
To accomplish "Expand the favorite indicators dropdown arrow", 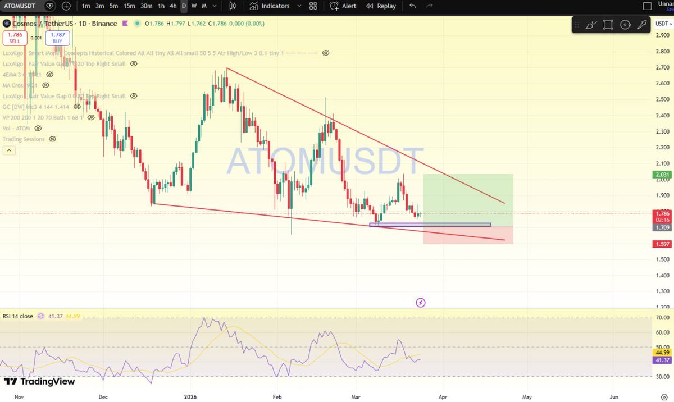I will point(299,6).
